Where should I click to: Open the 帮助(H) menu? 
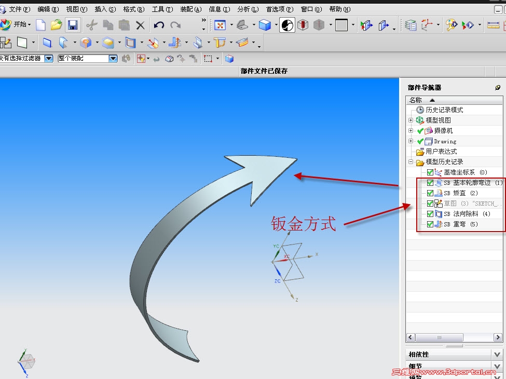(340, 9)
